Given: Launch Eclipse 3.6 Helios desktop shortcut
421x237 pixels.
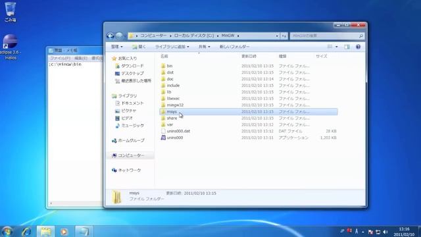Looking at the screenshot, I should (x=11, y=47).
